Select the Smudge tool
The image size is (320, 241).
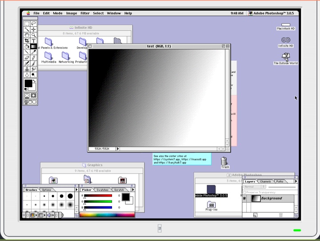click(34, 69)
